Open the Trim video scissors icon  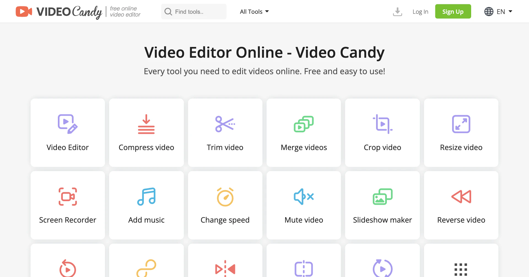(225, 124)
